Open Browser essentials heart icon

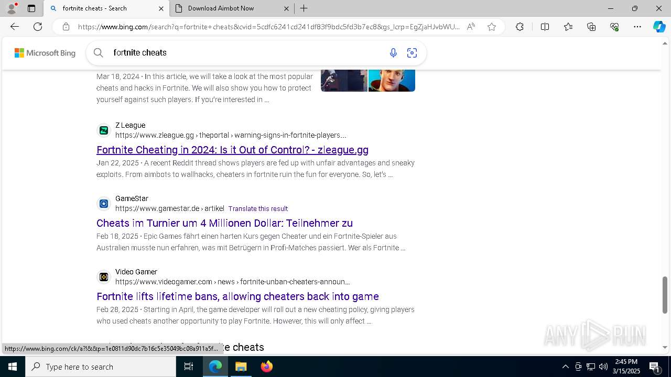pyautogui.click(x=614, y=27)
